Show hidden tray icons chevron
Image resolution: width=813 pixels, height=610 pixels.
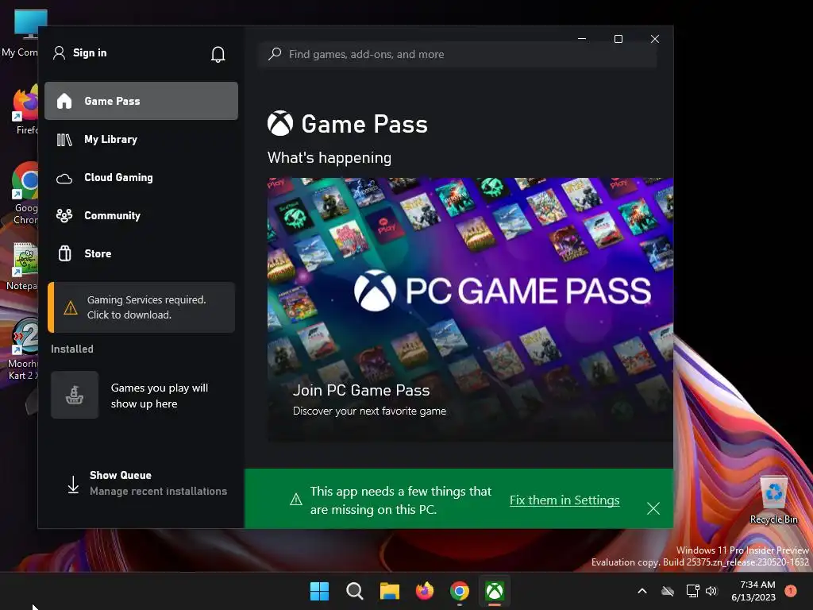642,591
